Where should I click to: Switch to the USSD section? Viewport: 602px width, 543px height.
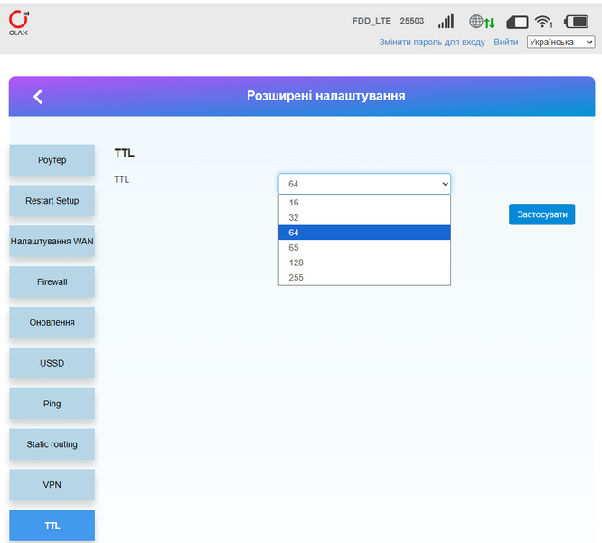click(52, 363)
